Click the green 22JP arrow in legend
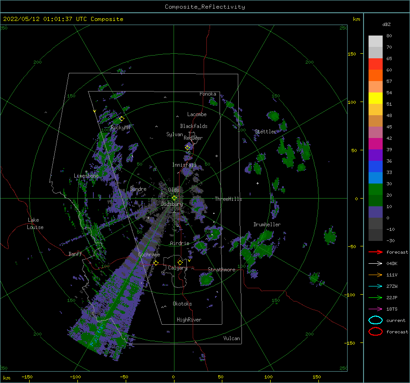The image size is (410, 383). point(375,297)
